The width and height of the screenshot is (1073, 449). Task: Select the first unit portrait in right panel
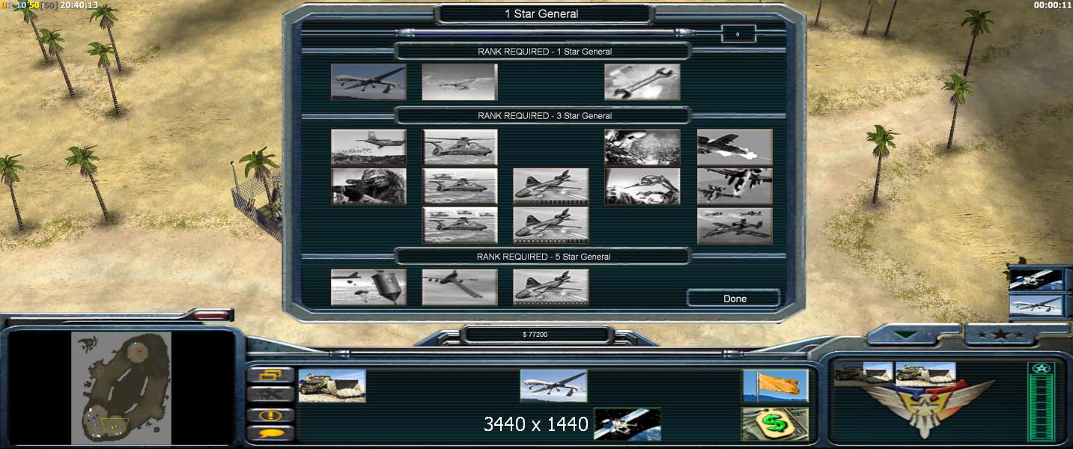(x=863, y=373)
